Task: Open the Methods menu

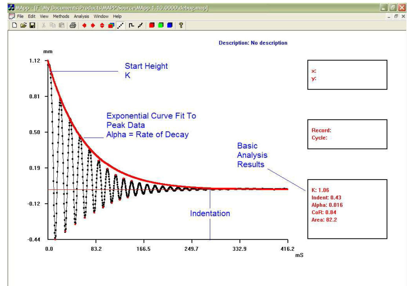Action: click(61, 16)
